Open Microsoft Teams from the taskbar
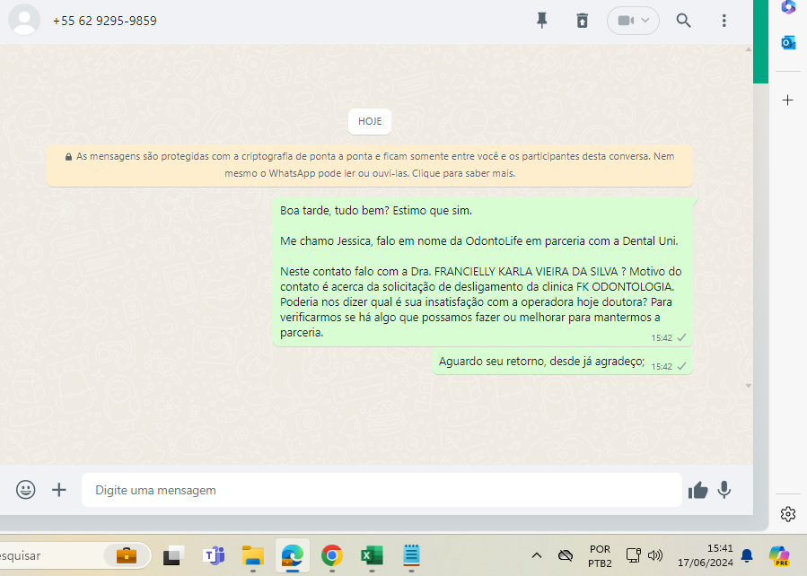This screenshot has height=576, width=807. pos(214,555)
